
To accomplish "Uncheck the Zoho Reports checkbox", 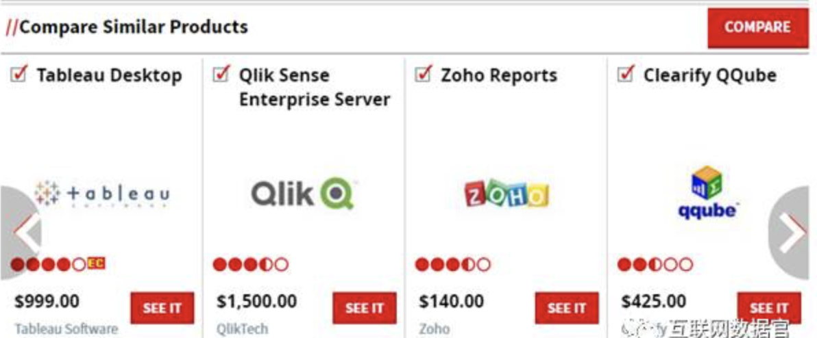I will (x=424, y=74).
